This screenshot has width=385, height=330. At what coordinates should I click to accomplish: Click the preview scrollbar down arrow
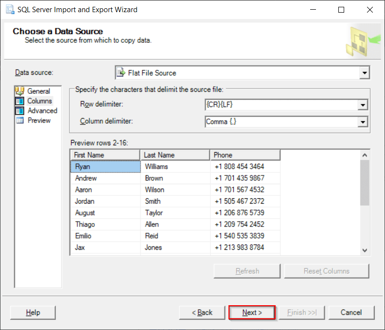pyautogui.click(x=365, y=250)
